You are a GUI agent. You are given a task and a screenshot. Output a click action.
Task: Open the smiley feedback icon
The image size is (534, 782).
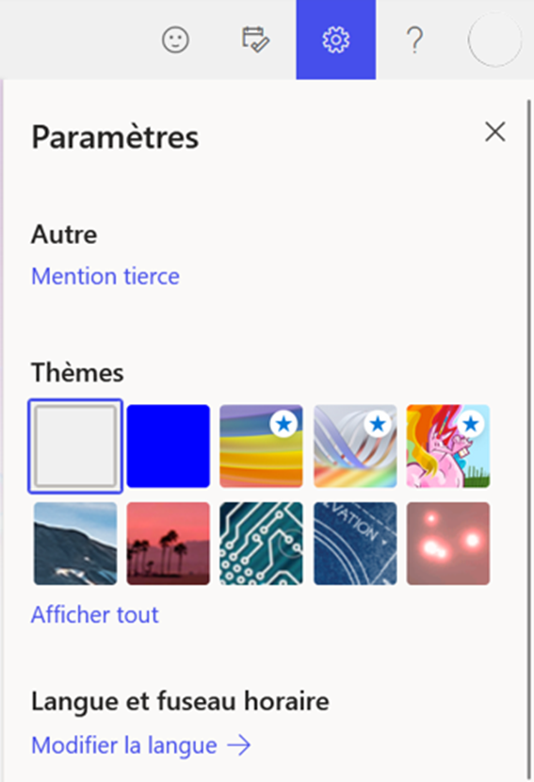pos(175,40)
